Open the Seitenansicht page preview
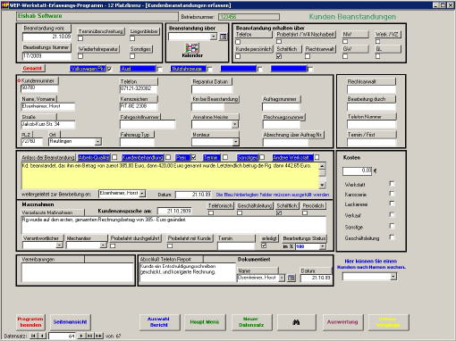This screenshot has width=456, height=341. click(x=70, y=322)
